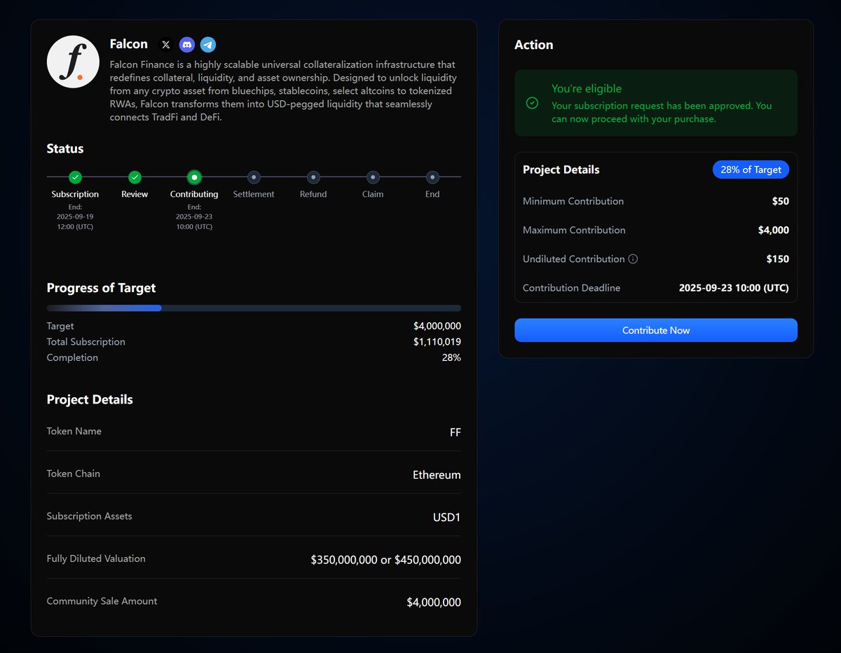Click the subscription request approved message
This screenshot has width=841, height=653.
click(662, 112)
